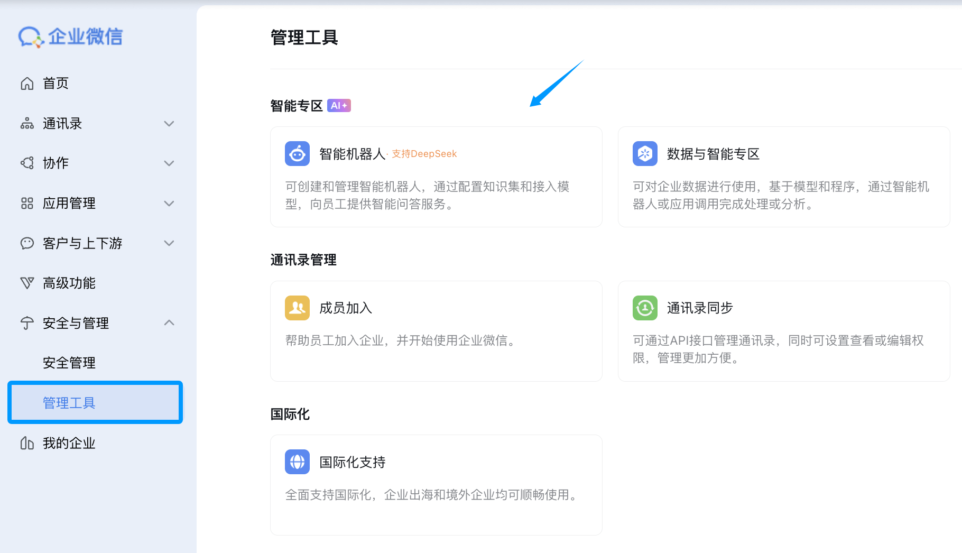Click the 通讯录 contacts icon
962x553 pixels.
26,123
